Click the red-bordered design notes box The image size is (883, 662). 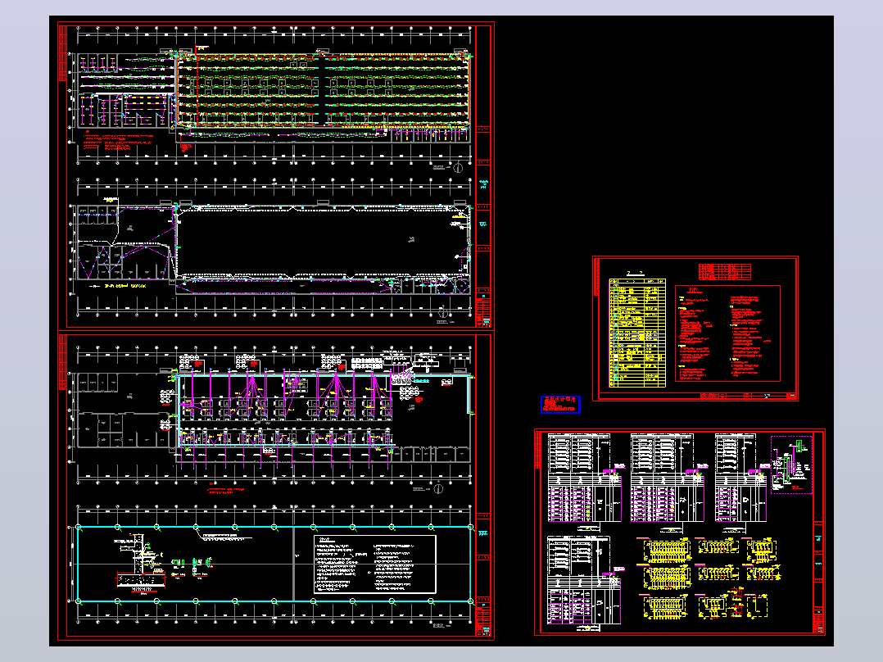(x=727, y=333)
